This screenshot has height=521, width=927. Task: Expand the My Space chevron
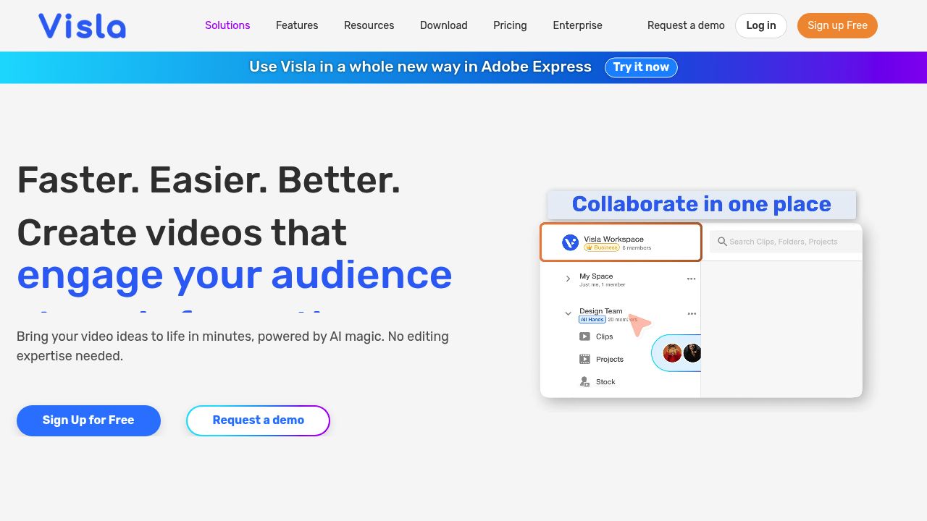[x=568, y=279]
